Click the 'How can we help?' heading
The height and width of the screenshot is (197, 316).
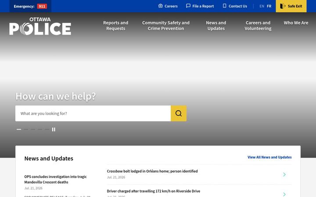[56, 96]
